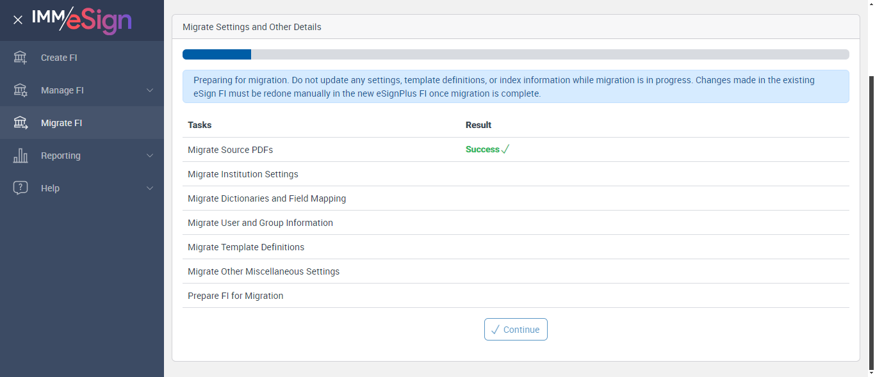
Task: Click the Manage FI gear-bank icon
Action: coord(20,90)
